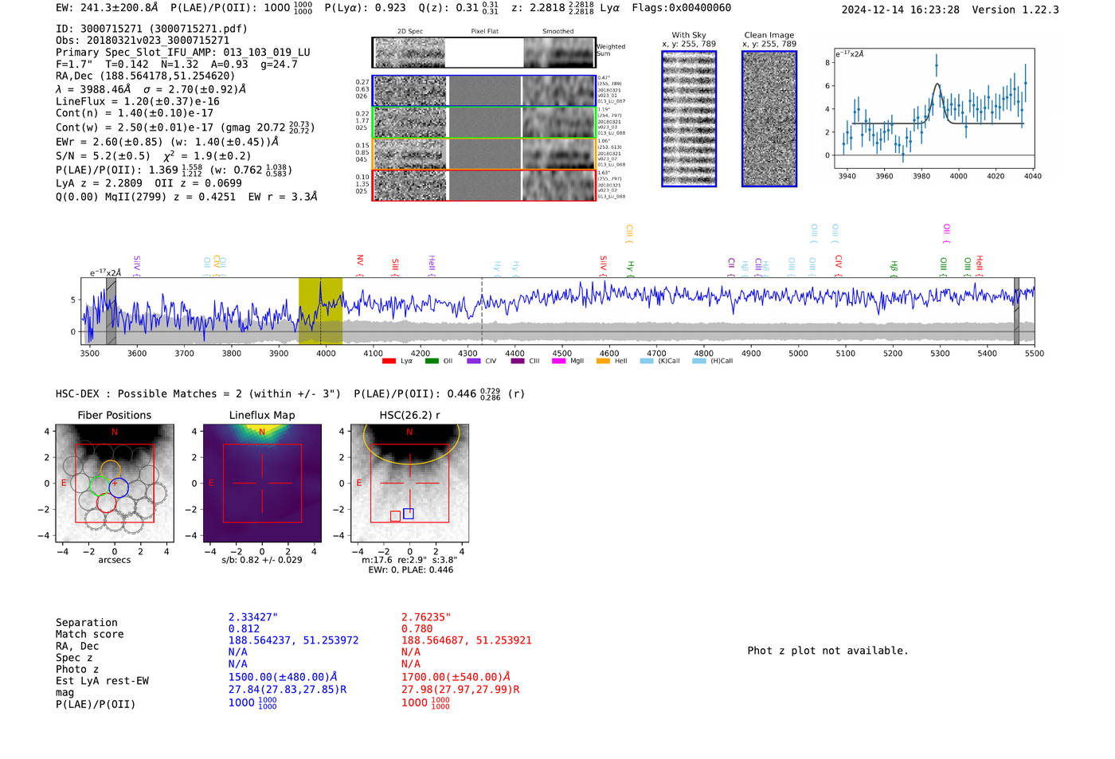This screenshot has width=1115, height=759.
Task: Click the (K)CaII legend swatch
Action: pos(647,361)
